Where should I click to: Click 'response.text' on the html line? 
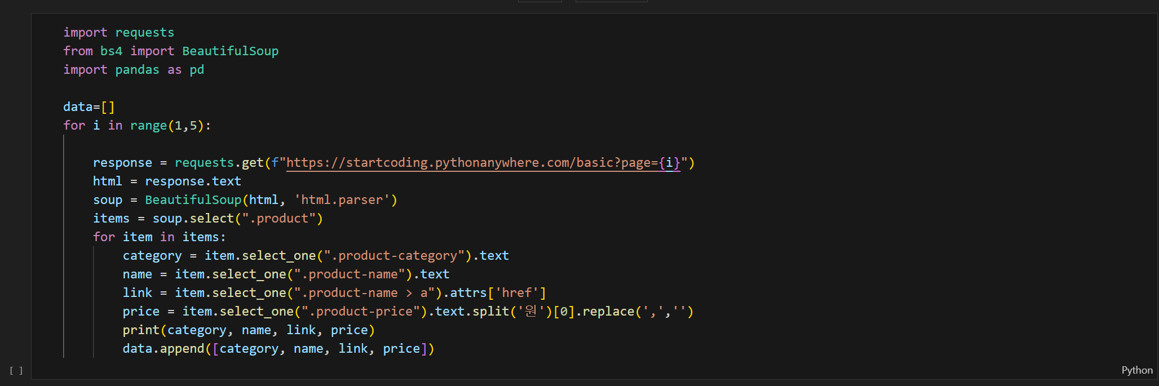[x=193, y=181]
